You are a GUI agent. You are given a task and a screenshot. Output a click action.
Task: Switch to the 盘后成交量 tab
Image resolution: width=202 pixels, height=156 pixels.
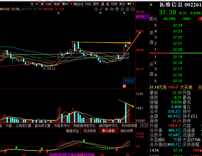(x=42, y=126)
